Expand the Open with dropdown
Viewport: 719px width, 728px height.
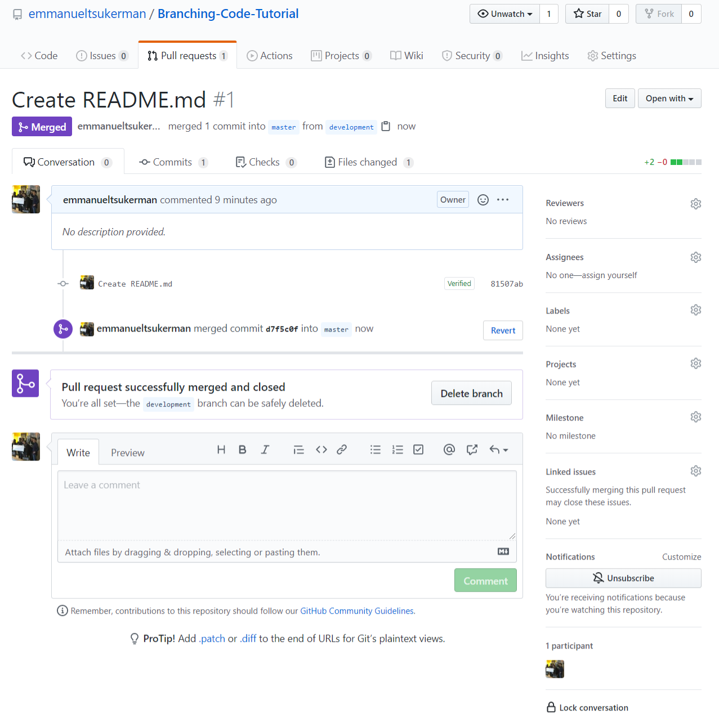pyautogui.click(x=669, y=99)
